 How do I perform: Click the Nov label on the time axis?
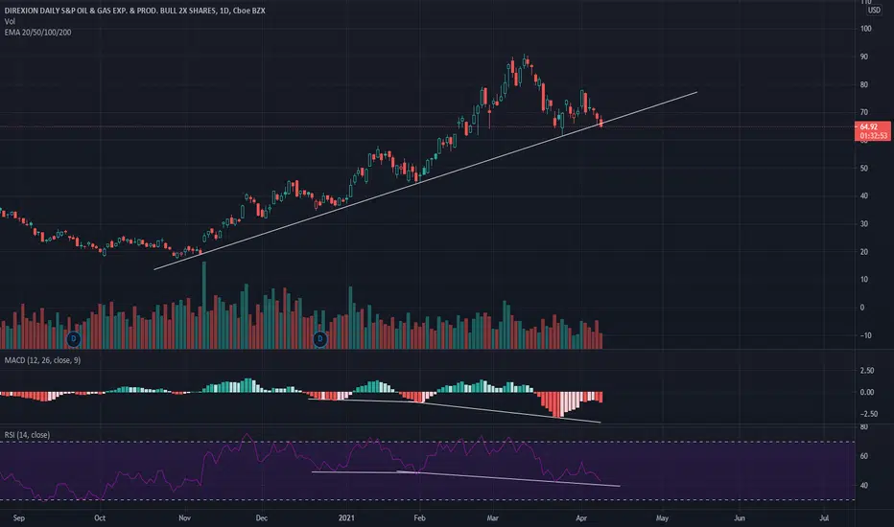184,517
